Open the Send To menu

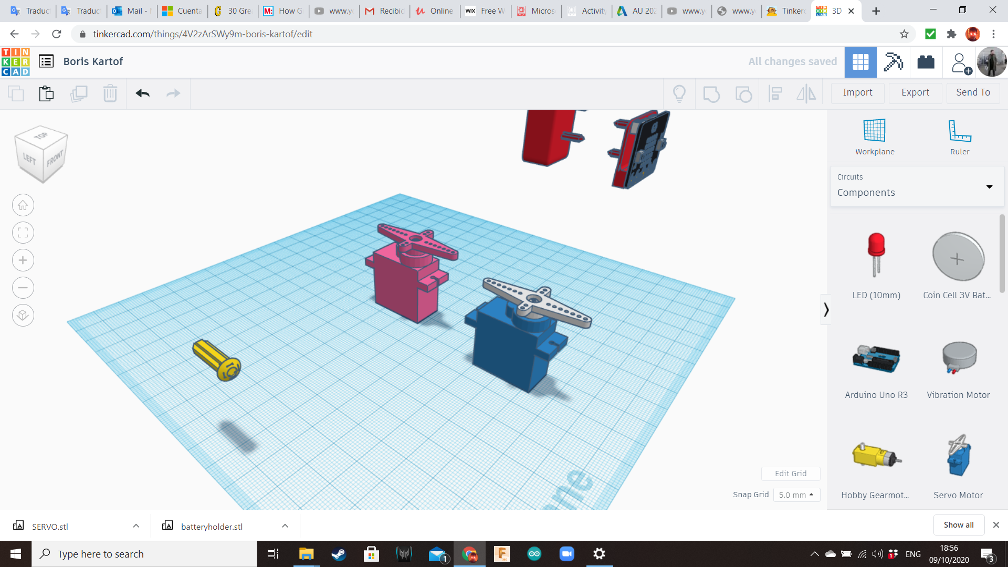click(973, 92)
